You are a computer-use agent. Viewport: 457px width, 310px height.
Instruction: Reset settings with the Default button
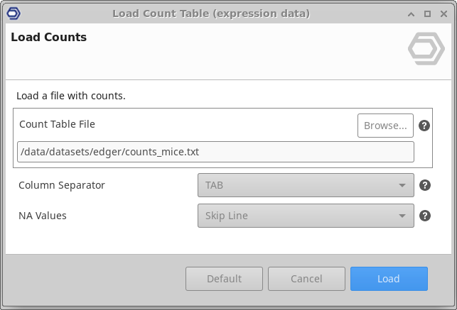tap(224, 279)
